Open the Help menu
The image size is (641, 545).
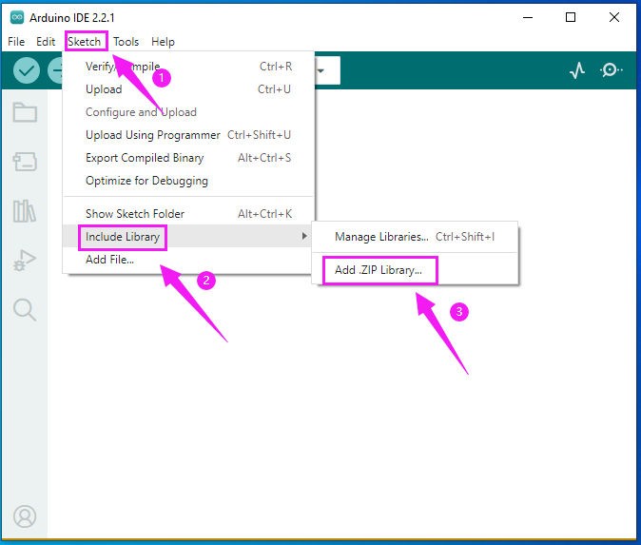(163, 42)
